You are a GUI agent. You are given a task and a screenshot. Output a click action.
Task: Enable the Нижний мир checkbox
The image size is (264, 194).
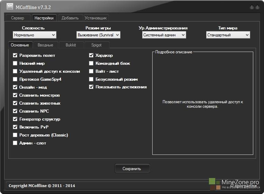point(15,63)
